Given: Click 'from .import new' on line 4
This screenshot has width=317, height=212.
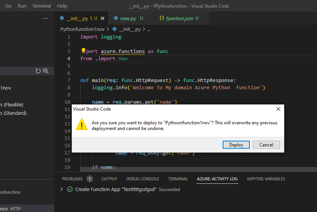Looking at the screenshot, I should pyautogui.click(x=104, y=59).
